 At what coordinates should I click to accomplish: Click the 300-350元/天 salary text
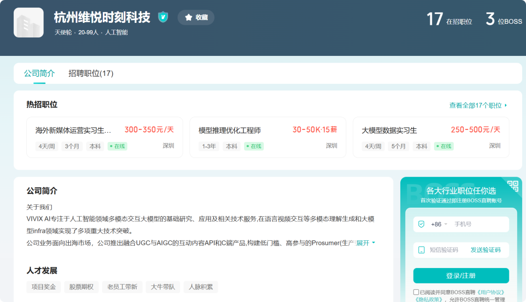(x=150, y=130)
